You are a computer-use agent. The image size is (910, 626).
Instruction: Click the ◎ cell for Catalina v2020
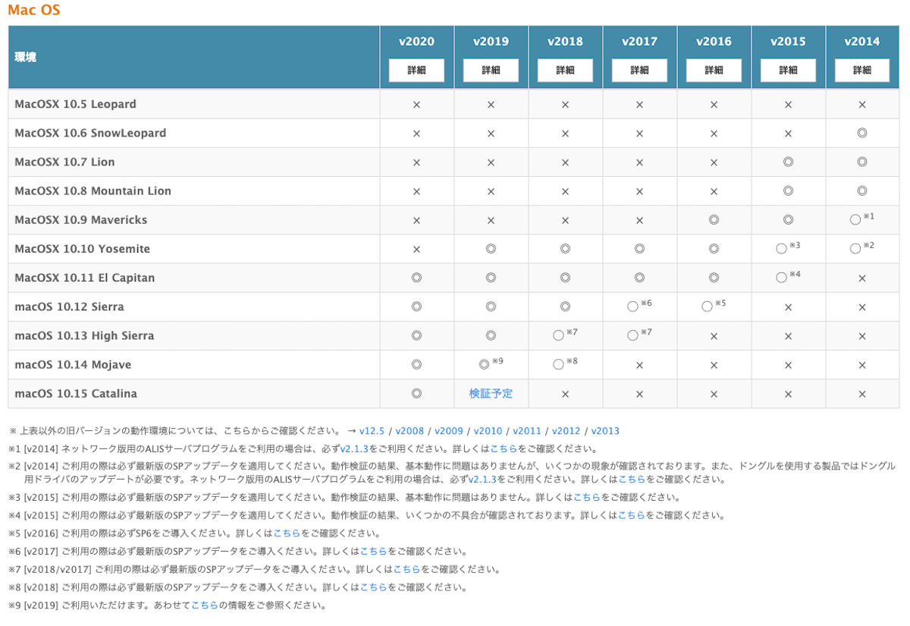tap(416, 394)
